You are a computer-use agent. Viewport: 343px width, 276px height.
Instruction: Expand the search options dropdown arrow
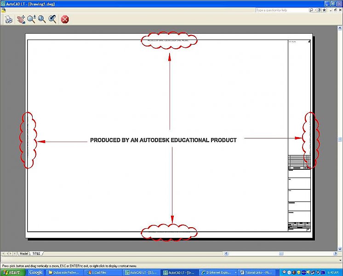click(x=315, y=10)
